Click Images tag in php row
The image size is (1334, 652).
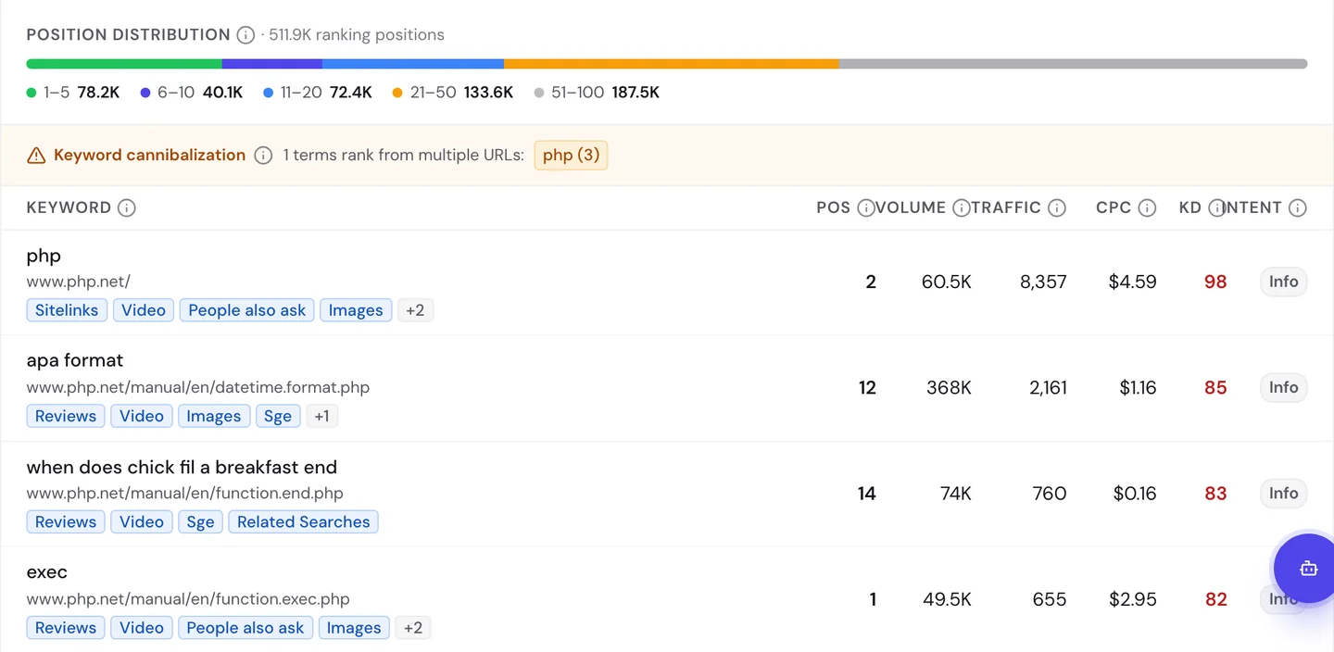coord(356,310)
